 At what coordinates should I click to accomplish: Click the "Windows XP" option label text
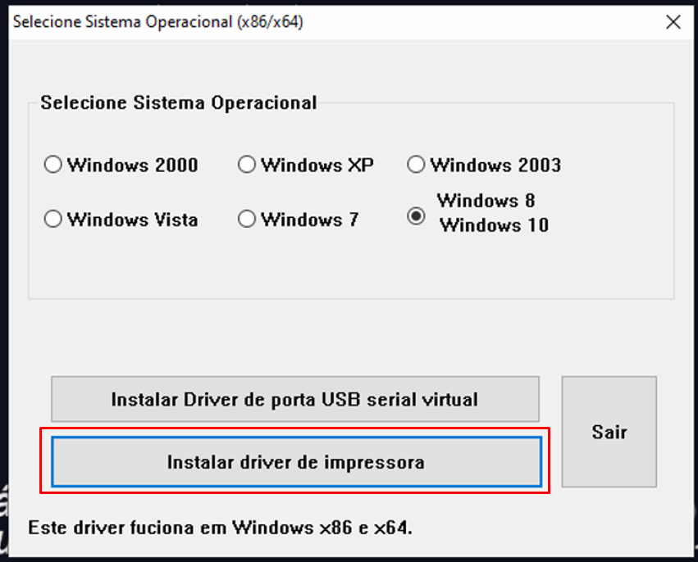click(317, 165)
